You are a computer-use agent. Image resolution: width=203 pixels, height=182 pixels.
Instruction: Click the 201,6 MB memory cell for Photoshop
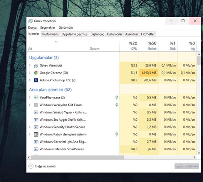click(x=149, y=80)
